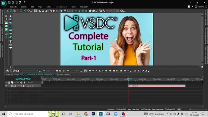Click the Copy icon in toolbar

tap(11, 11)
